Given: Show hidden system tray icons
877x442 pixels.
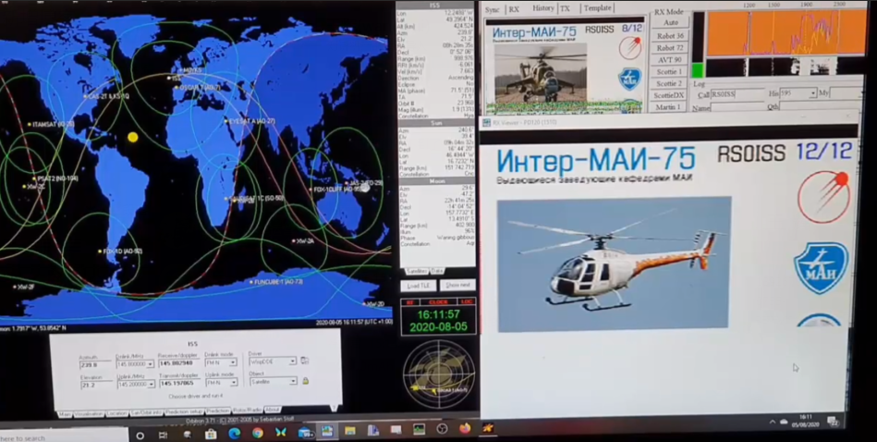Looking at the screenshot, I should (x=773, y=422).
